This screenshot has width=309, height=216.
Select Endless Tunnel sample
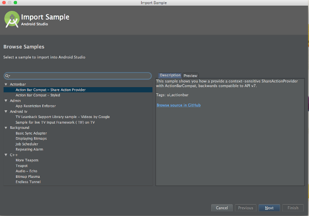click(28, 182)
